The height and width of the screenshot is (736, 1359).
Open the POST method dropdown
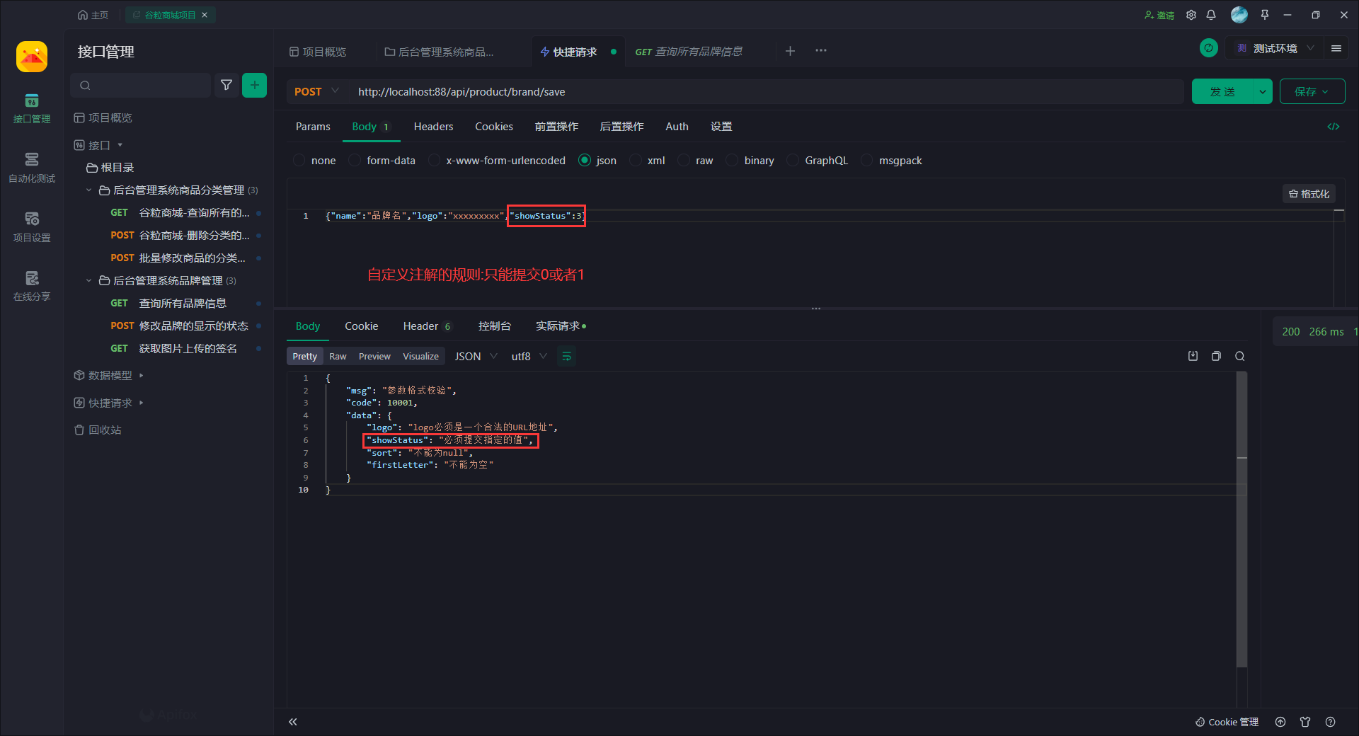(316, 92)
